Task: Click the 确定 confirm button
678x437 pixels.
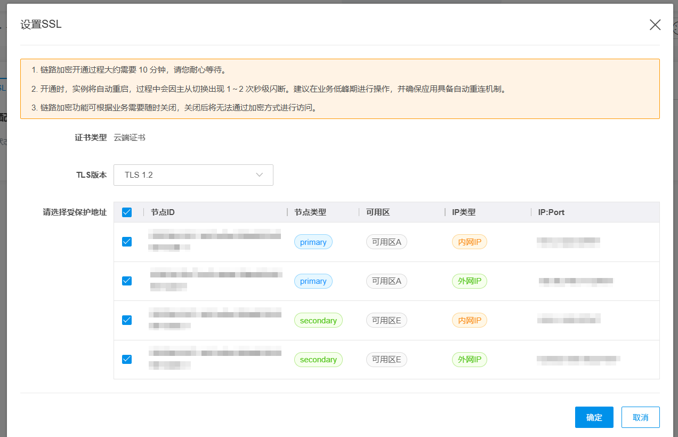Action: 594,417
